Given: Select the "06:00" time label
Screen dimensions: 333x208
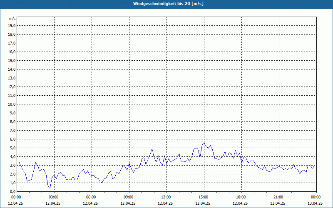Looking at the screenshot, I should 92,197.
